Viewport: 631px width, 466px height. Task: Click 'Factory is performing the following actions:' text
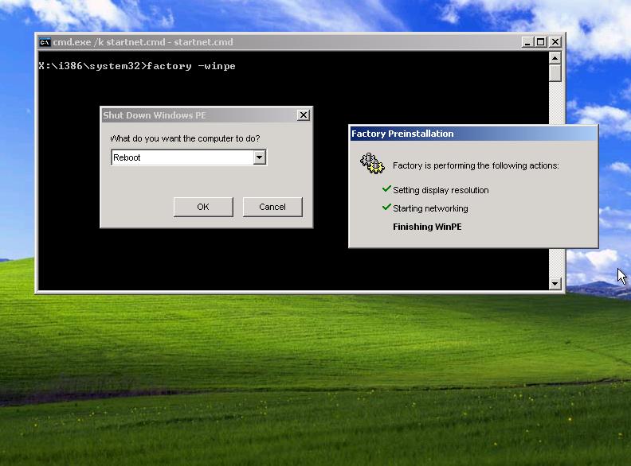click(476, 165)
